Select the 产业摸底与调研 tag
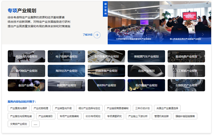 click(18, 108)
